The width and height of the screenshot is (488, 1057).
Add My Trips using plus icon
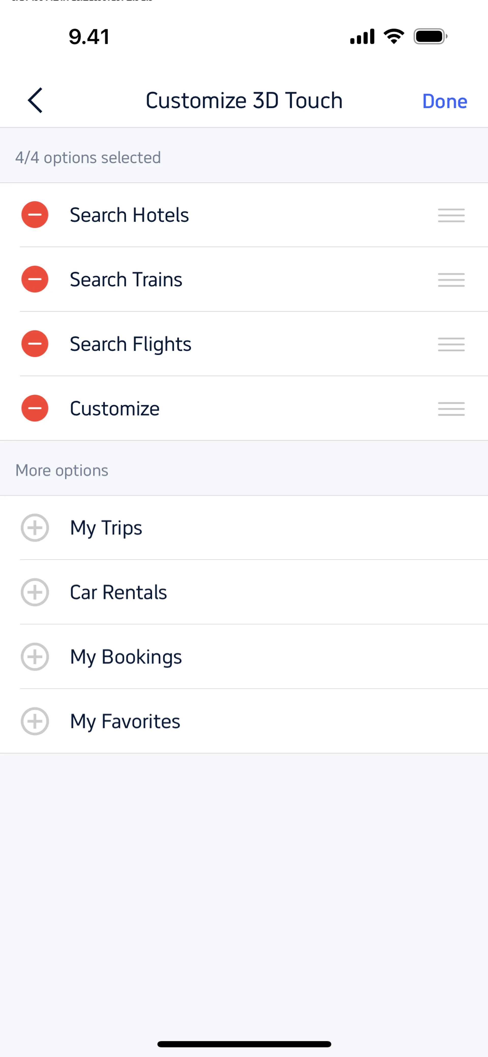[x=35, y=528]
